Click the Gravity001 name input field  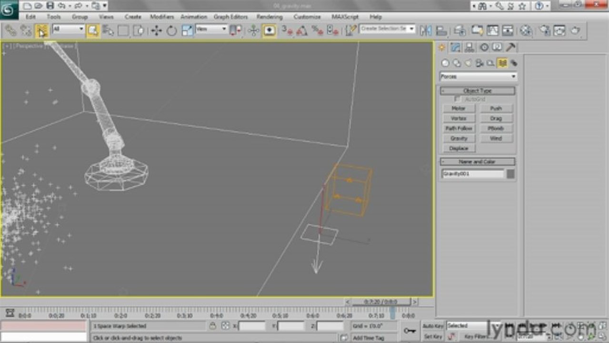(x=473, y=174)
